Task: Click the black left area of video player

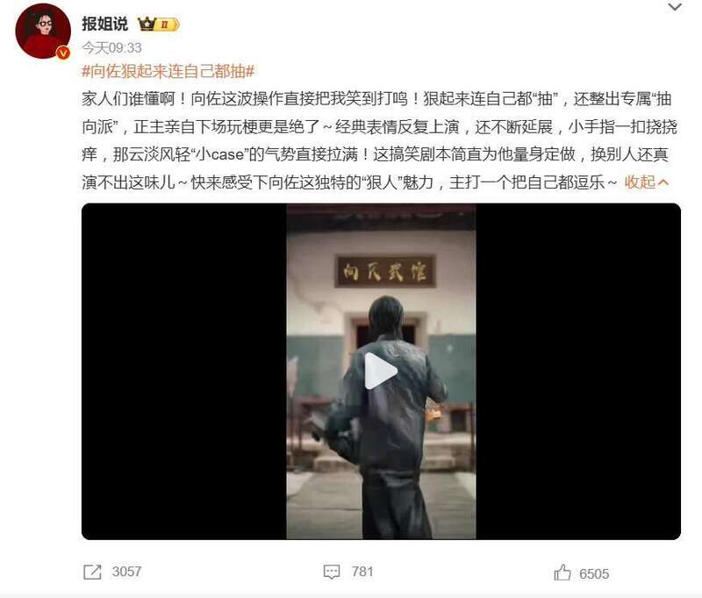Action: pos(184,371)
